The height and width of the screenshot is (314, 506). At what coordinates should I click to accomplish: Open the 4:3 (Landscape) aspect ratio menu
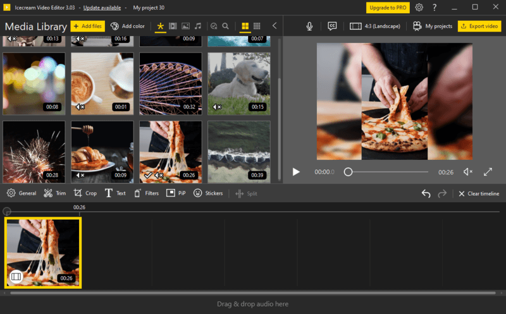[375, 26]
